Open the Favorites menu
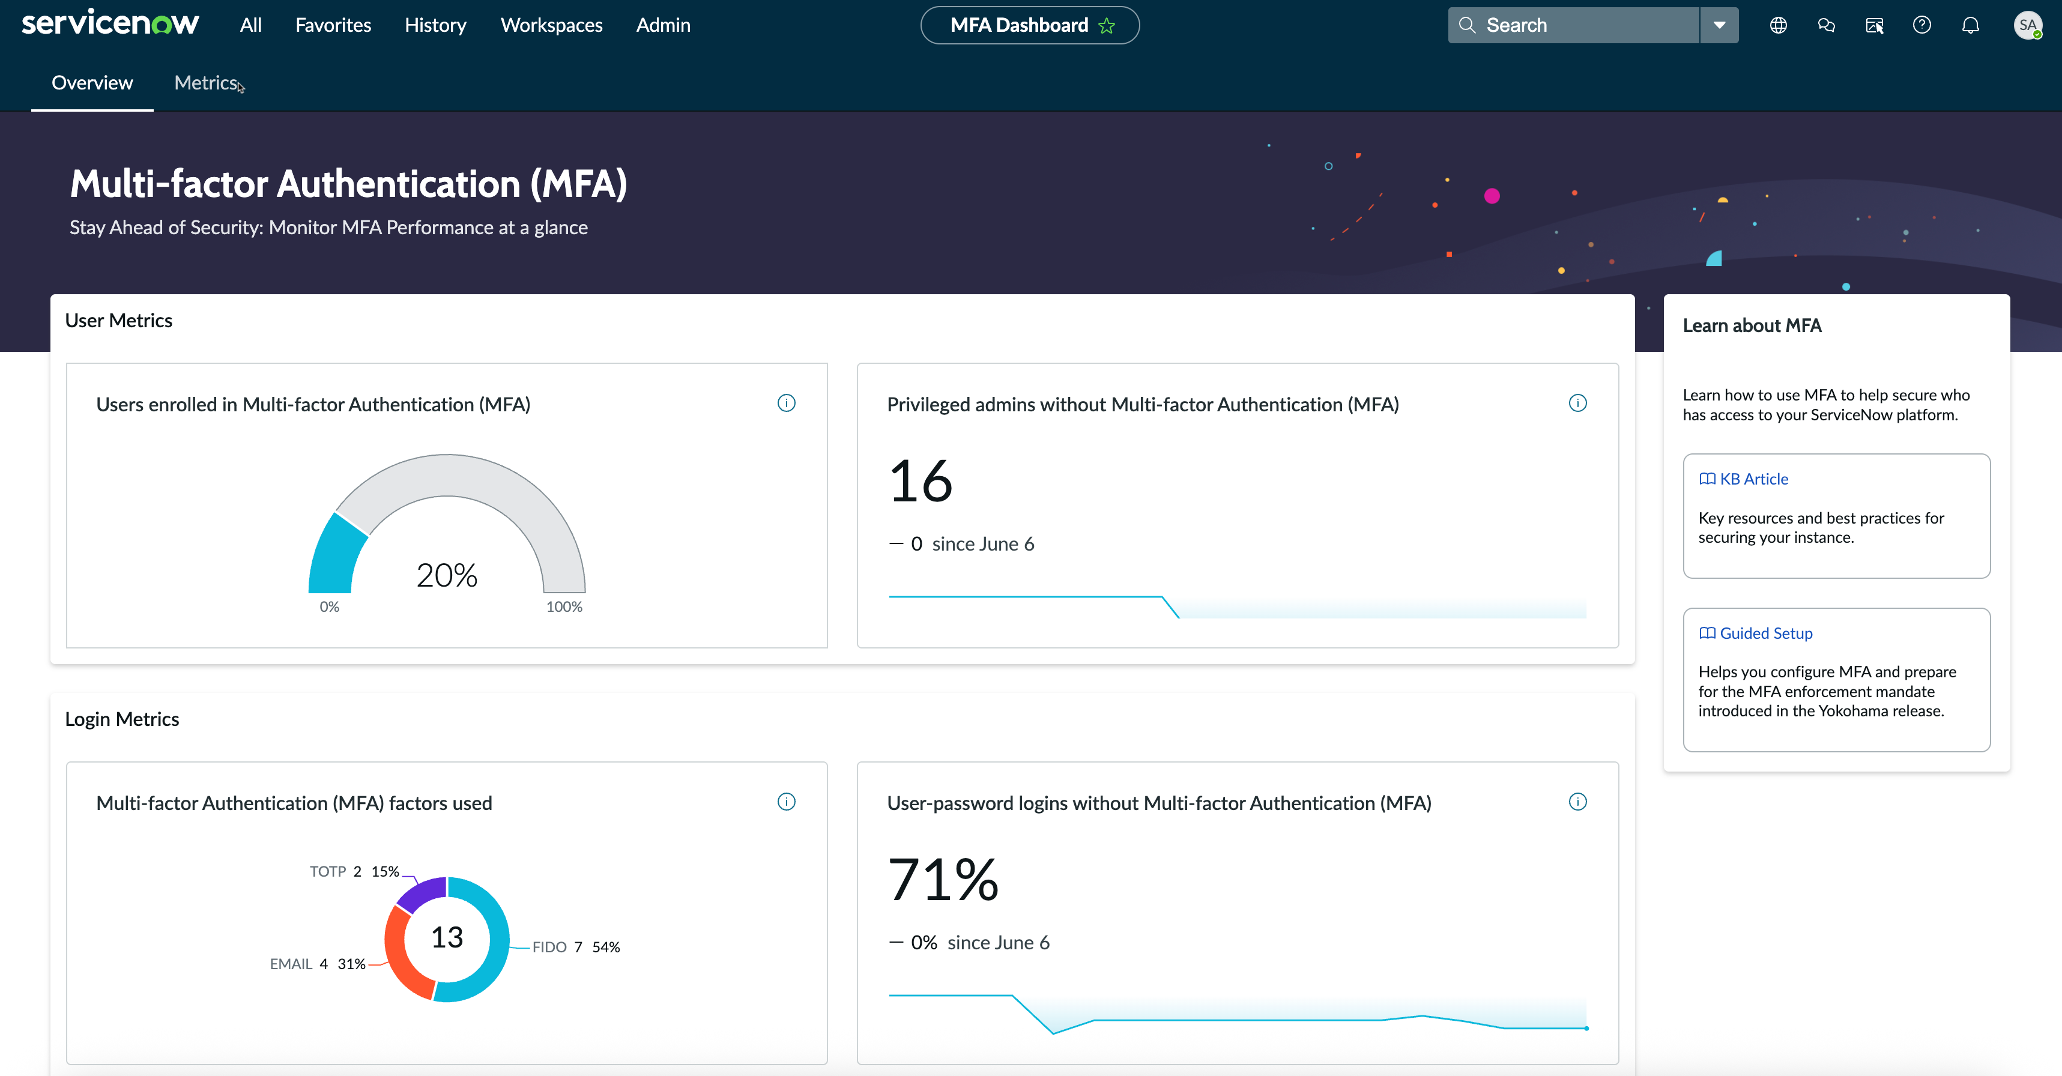Screen dimensions: 2062x1076 point(333,25)
